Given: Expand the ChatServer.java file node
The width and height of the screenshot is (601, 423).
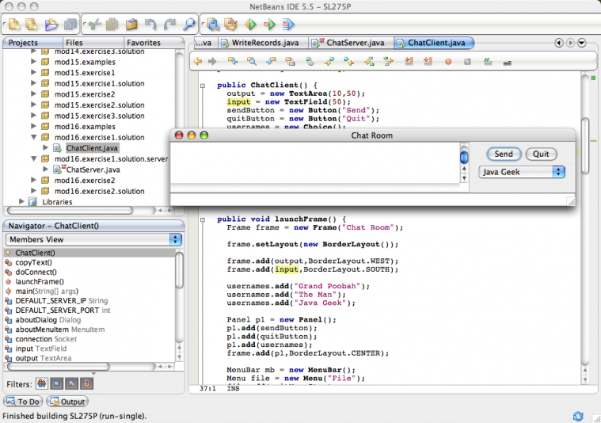Looking at the screenshot, I should (46, 170).
